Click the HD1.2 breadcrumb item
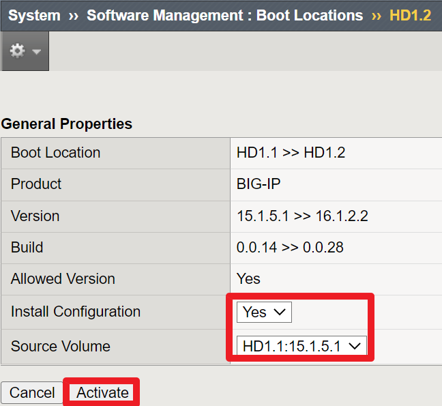442x406 pixels. pos(410,15)
